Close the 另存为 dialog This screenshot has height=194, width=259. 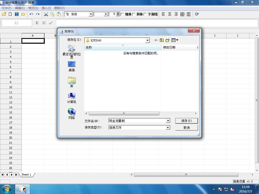point(194,30)
